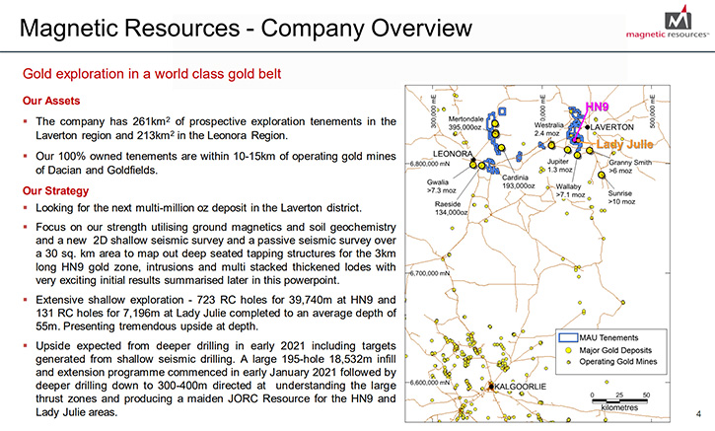Click the Major Gold Deposits yellow legend dot
The width and height of the screenshot is (715, 431).
[569, 350]
